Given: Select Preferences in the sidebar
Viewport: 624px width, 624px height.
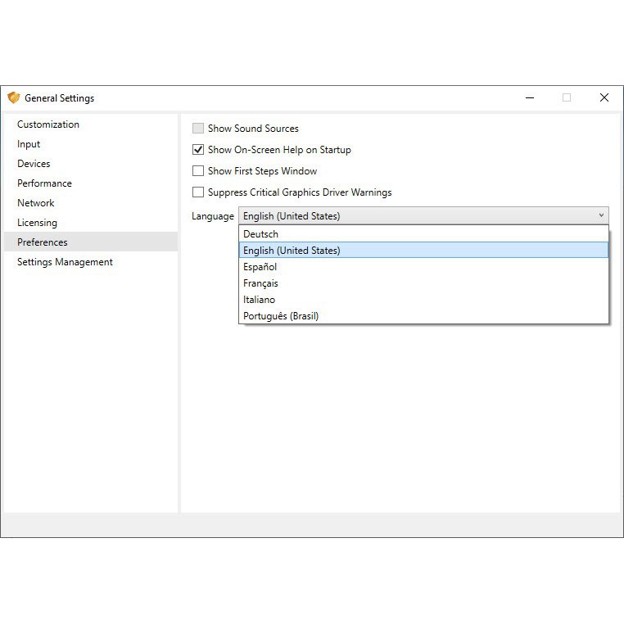Looking at the screenshot, I should (x=43, y=242).
